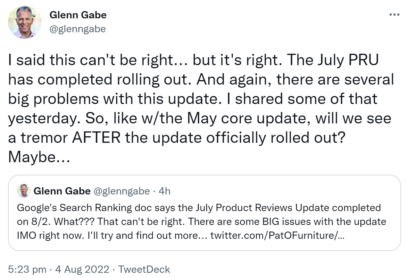This screenshot has height=278, width=407.
Task: Select Glenn Gabe's profile picture in quoted tweet
Action: point(24,190)
